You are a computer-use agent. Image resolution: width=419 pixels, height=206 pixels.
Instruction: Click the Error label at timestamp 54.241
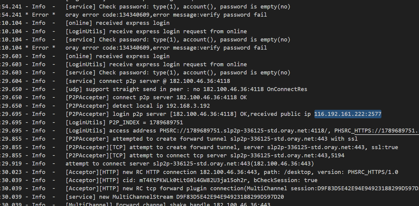tap(40, 15)
